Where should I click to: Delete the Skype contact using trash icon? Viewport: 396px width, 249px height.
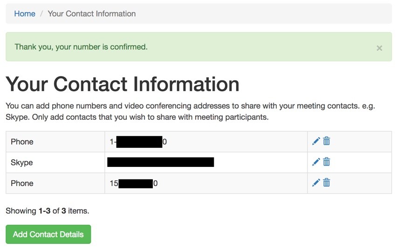327,162
